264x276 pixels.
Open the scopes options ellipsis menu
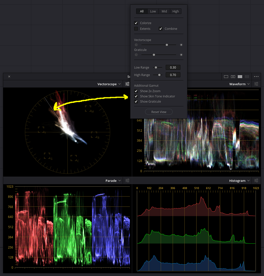(256, 76)
